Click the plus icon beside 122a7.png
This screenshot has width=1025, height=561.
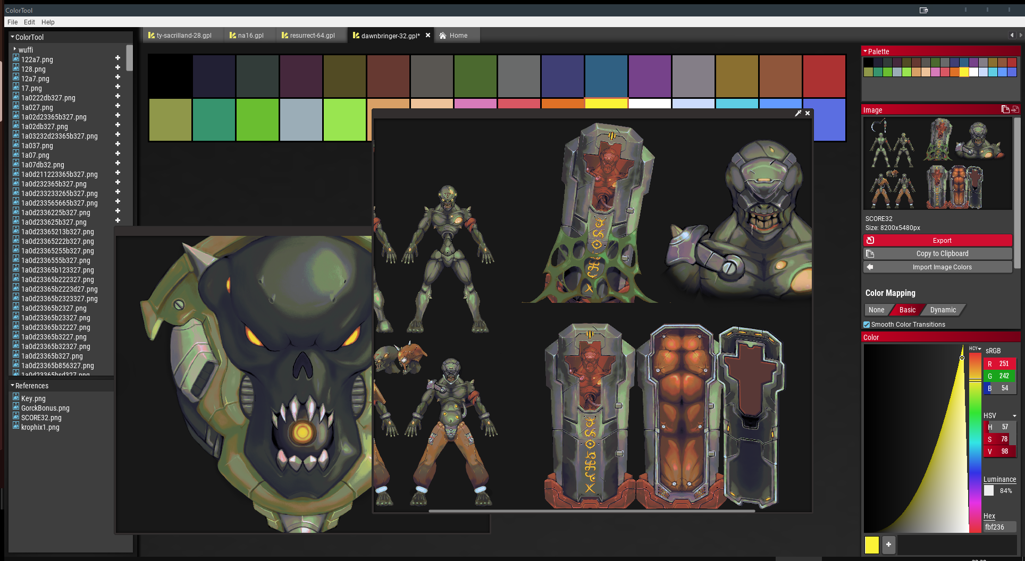[117, 58]
